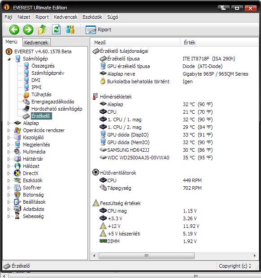The image size is (261, 278).
Task: Select the IPMI tree item
Action: pos(36,87)
